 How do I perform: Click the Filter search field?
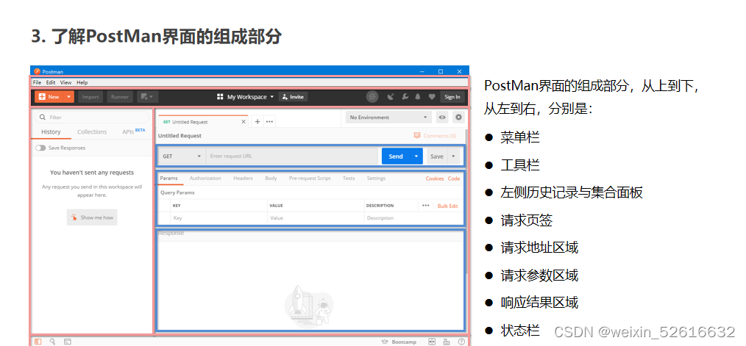click(92, 117)
